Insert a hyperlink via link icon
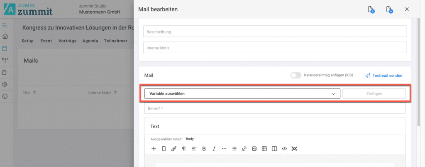 (x=244, y=148)
